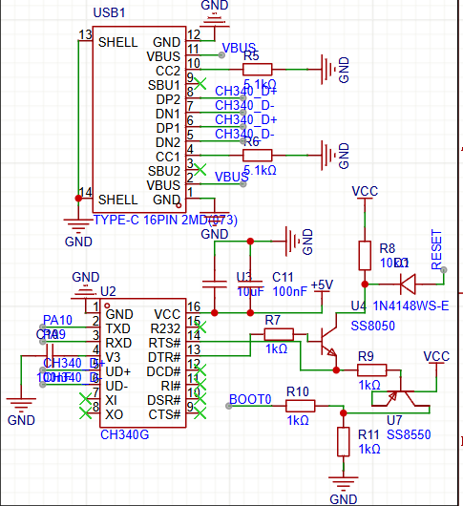Click the RESET net label
Screen dimensions: 463x506
pos(436,249)
